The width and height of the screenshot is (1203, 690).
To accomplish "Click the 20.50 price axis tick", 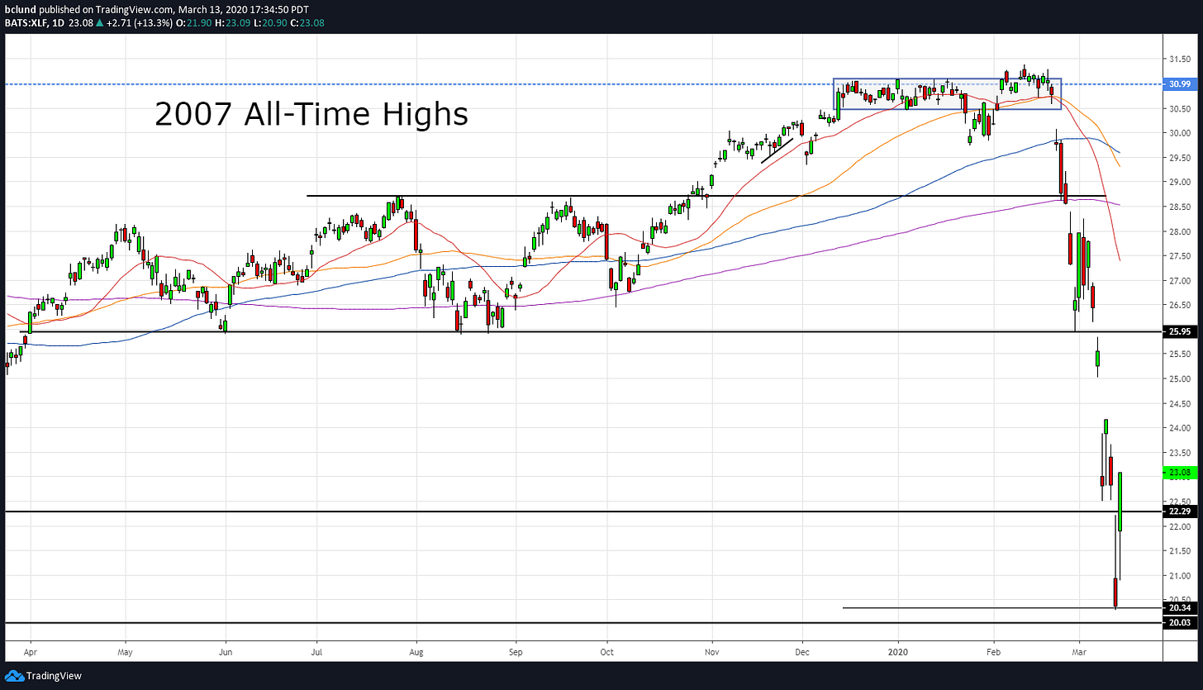I will point(1179,600).
